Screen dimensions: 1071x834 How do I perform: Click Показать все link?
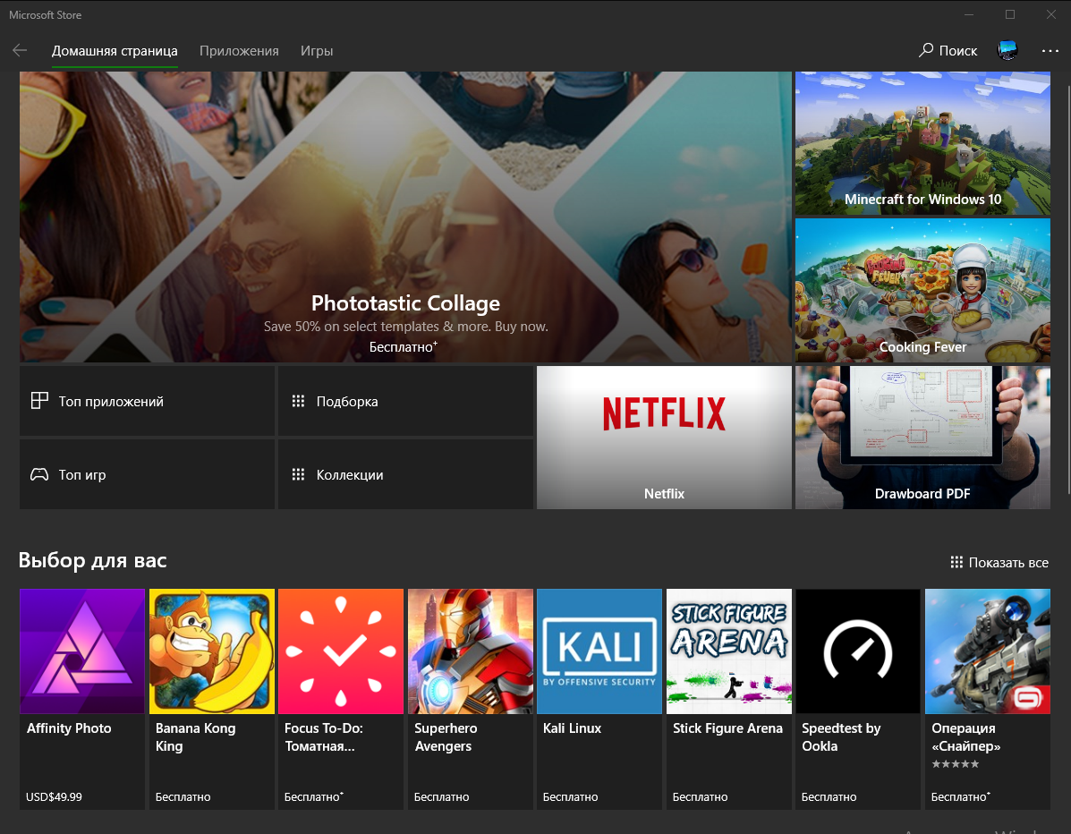coord(999,562)
